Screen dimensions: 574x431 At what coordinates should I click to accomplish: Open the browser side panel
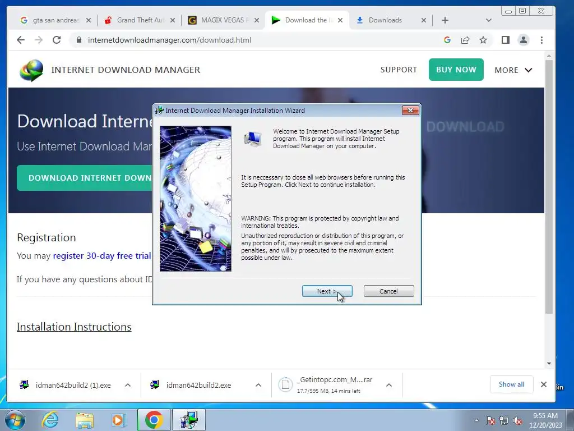click(x=506, y=40)
